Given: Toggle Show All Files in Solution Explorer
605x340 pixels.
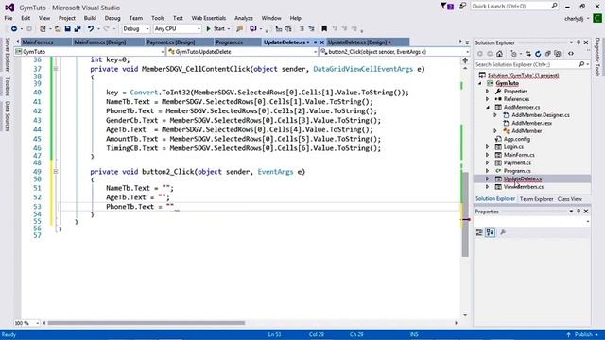Looking at the screenshot, I should point(558,54).
